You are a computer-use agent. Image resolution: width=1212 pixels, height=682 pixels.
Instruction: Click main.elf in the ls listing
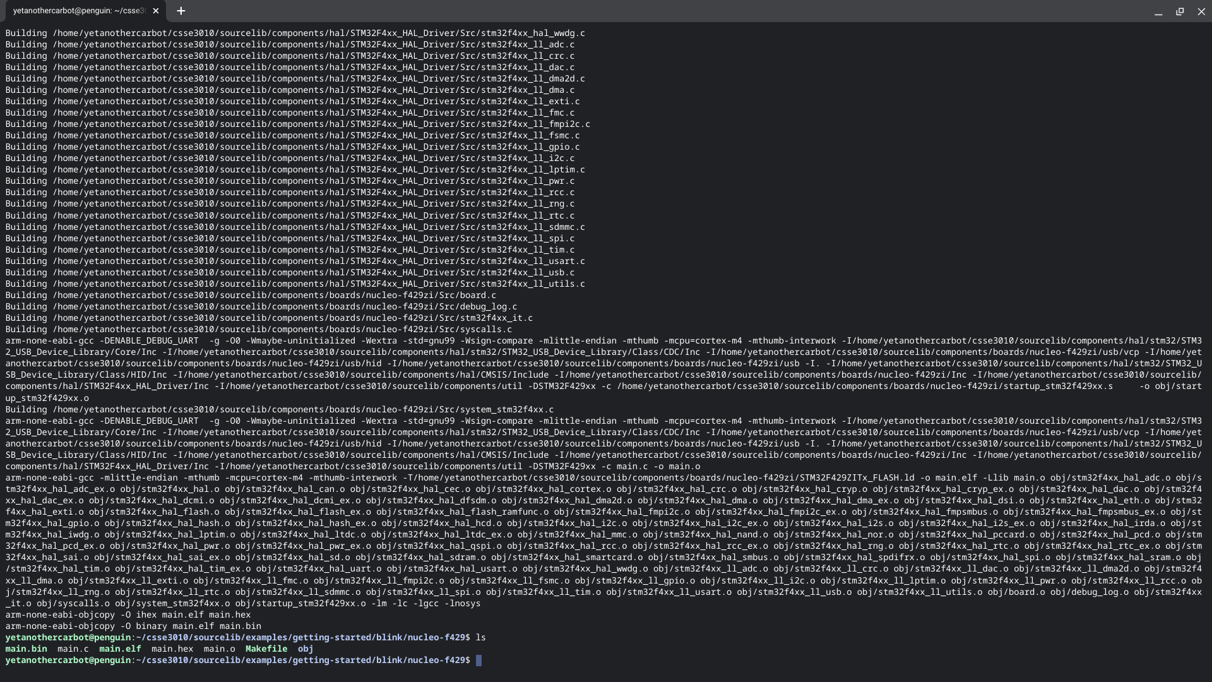tap(120, 649)
